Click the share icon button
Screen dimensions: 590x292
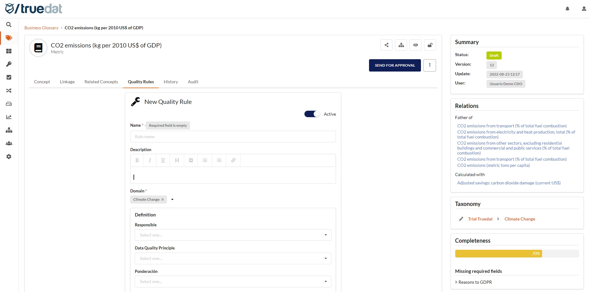[x=386, y=45]
